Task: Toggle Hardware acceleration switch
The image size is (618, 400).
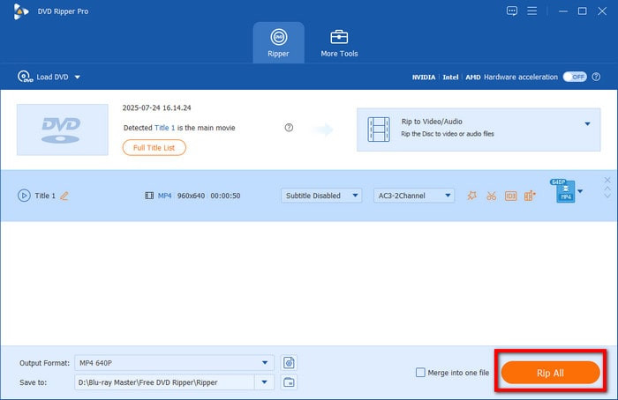Action: pyautogui.click(x=575, y=77)
